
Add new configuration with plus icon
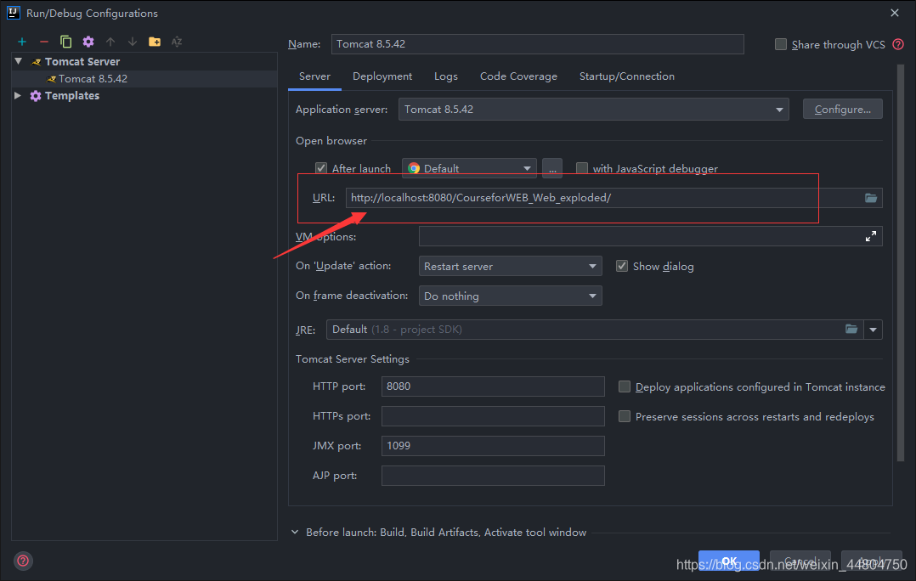point(21,42)
